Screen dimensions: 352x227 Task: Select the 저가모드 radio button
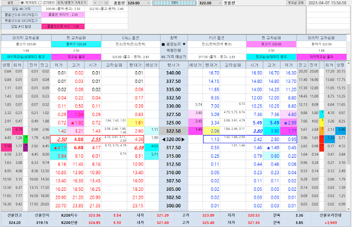coord(22,3)
